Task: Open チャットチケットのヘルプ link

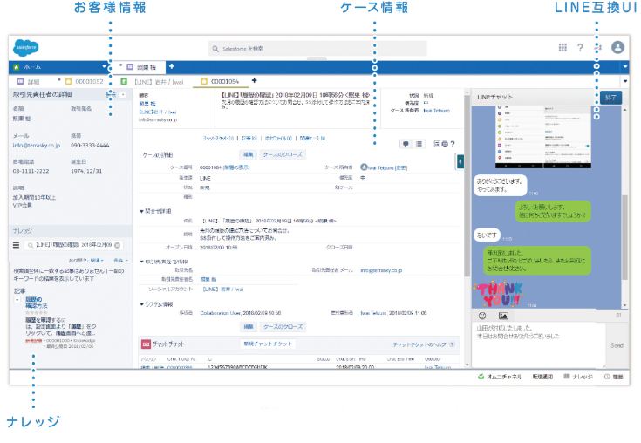Action: (419, 344)
